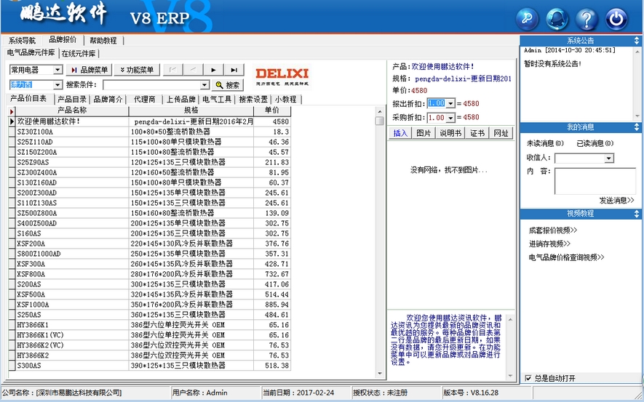The width and height of the screenshot is (644, 402).
Task: Click the 搜索条件 input field
Action: (151, 85)
